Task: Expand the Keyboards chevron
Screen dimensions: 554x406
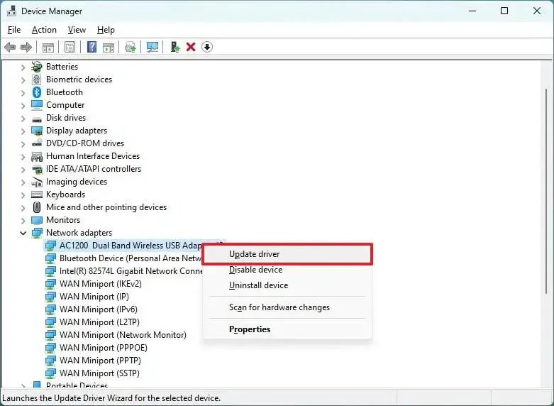Action: pyautogui.click(x=23, y=195)
